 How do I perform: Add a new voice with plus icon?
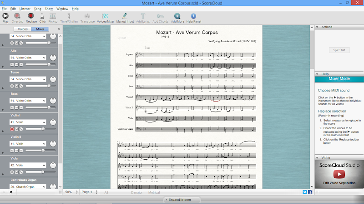point(4,192)
